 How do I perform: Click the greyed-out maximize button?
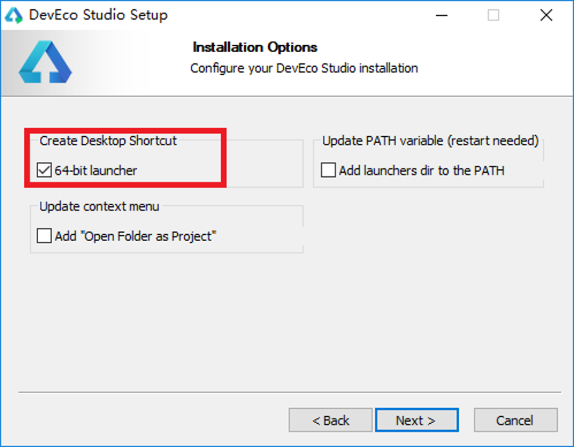[x=493, y=16]
